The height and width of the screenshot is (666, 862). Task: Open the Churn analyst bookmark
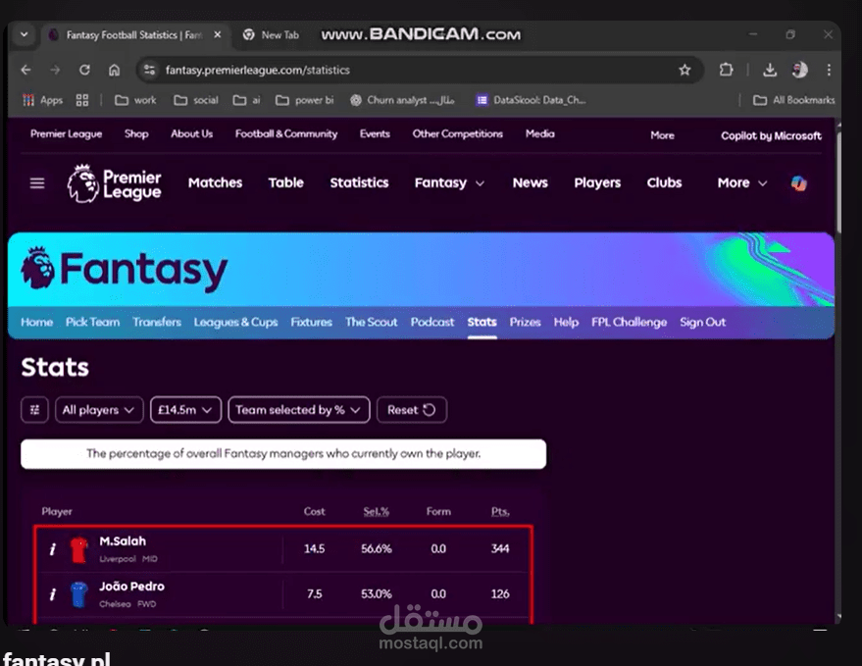coord(402,100)
